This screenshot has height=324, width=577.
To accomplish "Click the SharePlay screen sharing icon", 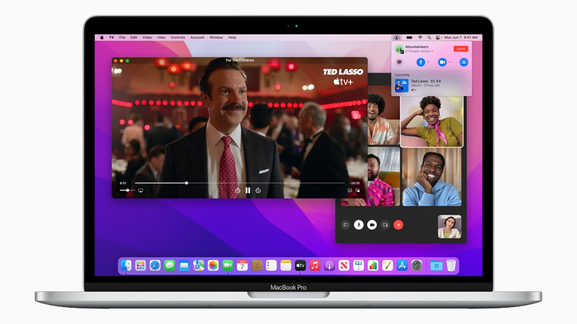I will click(464, 62).
